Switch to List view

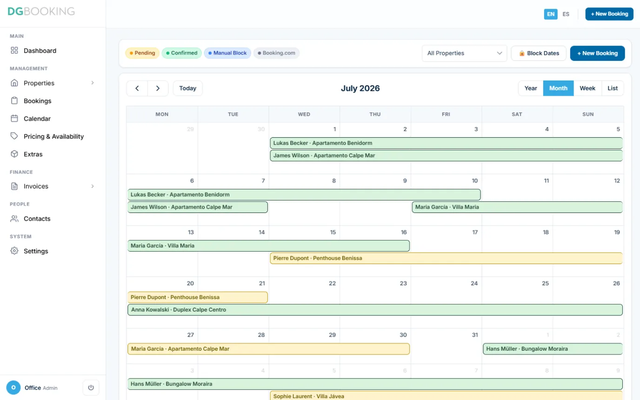(x=613, y=88)
